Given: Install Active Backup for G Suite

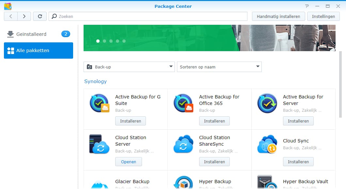Looking at the screenshot, I should (x=131, y=121).
